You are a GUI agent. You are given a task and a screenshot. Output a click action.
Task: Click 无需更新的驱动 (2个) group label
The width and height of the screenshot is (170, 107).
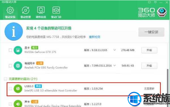pyautogui.click(x=23, y=79)
